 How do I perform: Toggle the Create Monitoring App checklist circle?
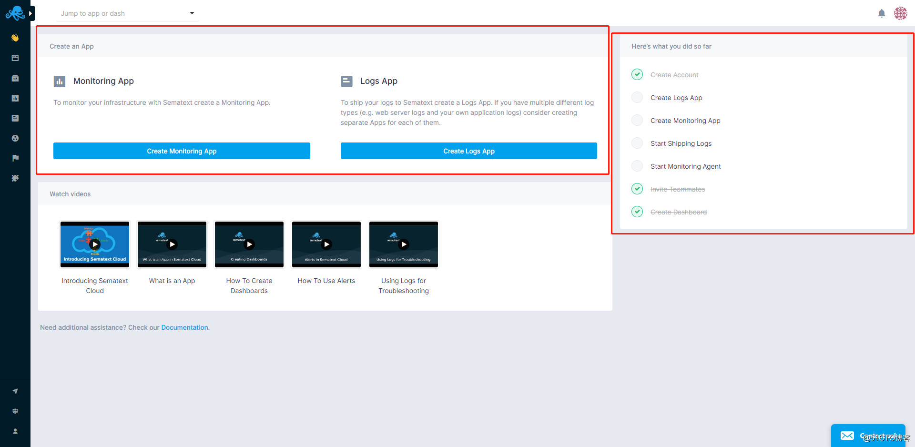(x=637, y=120)
